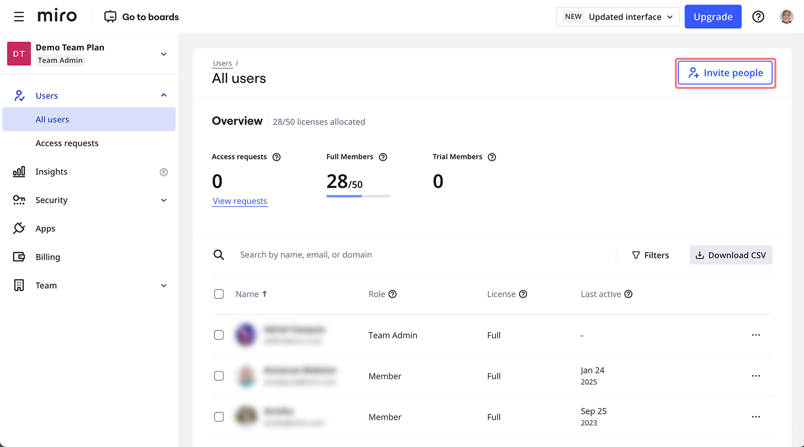This screenshot has height=447, width=804.
Task: Click the Full Members license progress bar
Action: [x=358, y=196]
